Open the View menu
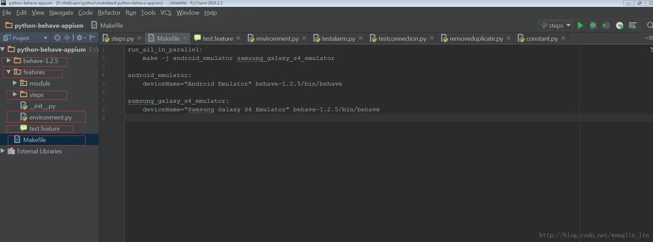This screenshot has width=653, height=242. tap(38, 13)
